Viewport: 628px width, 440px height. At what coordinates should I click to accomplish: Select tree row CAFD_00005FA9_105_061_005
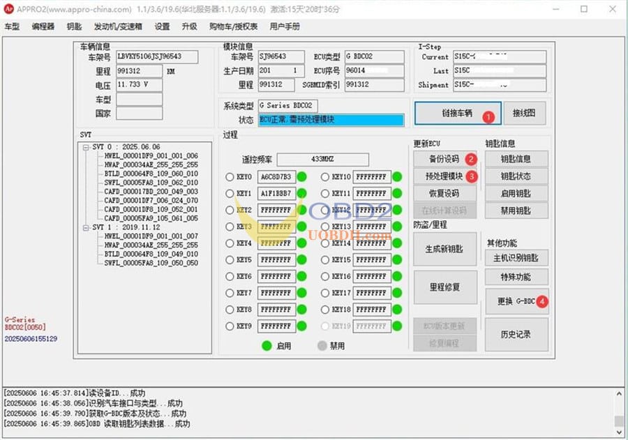click(x=151, y=218)
